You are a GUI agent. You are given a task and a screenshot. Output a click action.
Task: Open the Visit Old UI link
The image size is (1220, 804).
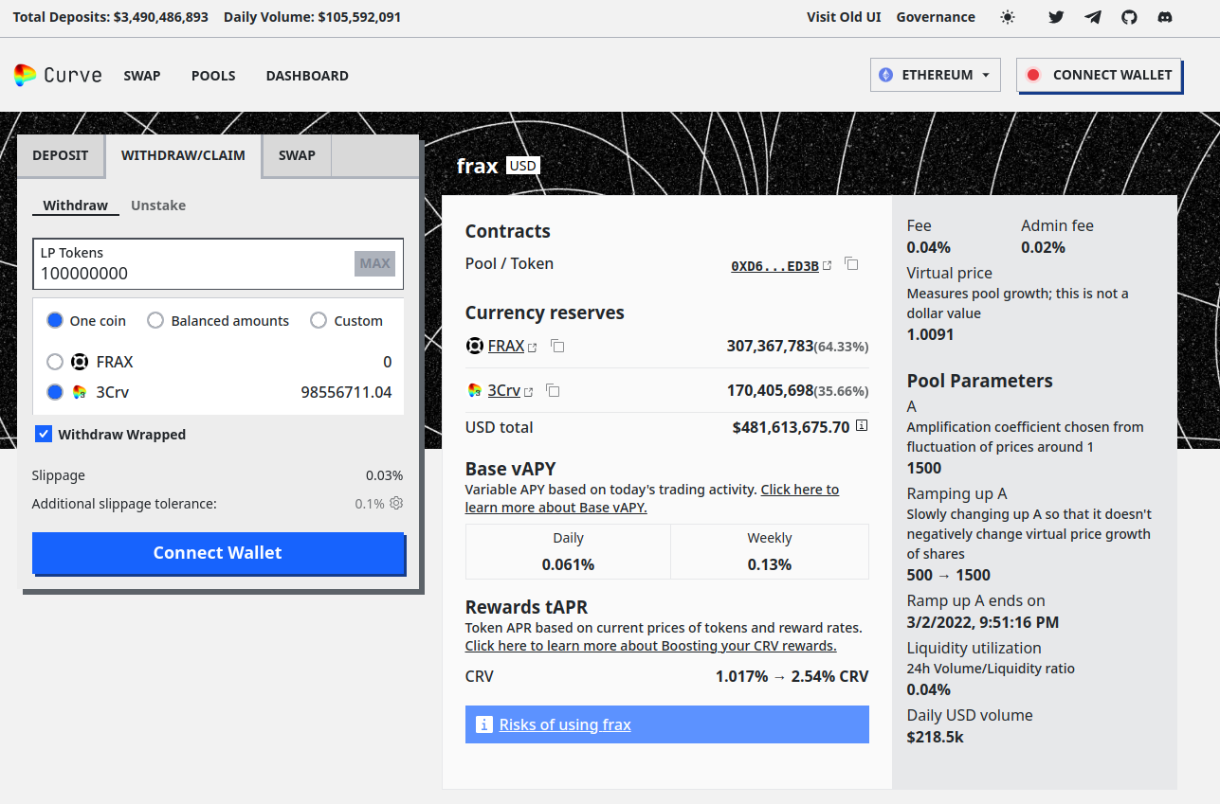click(844, 17)
